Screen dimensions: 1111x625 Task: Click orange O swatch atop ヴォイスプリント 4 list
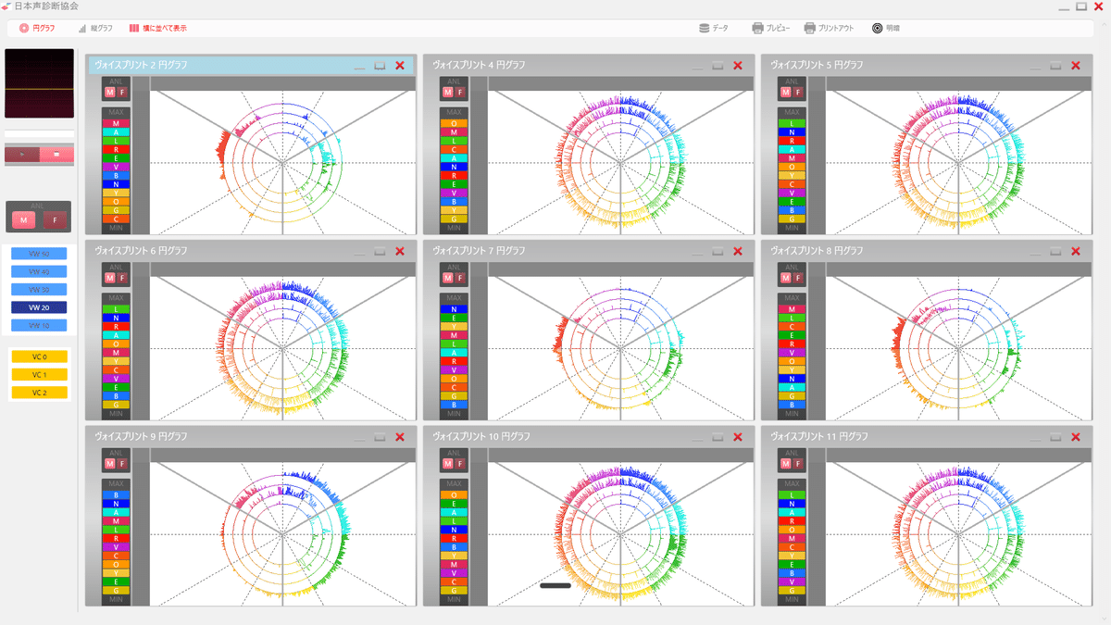pyautogui.click(x=454, y=123)
